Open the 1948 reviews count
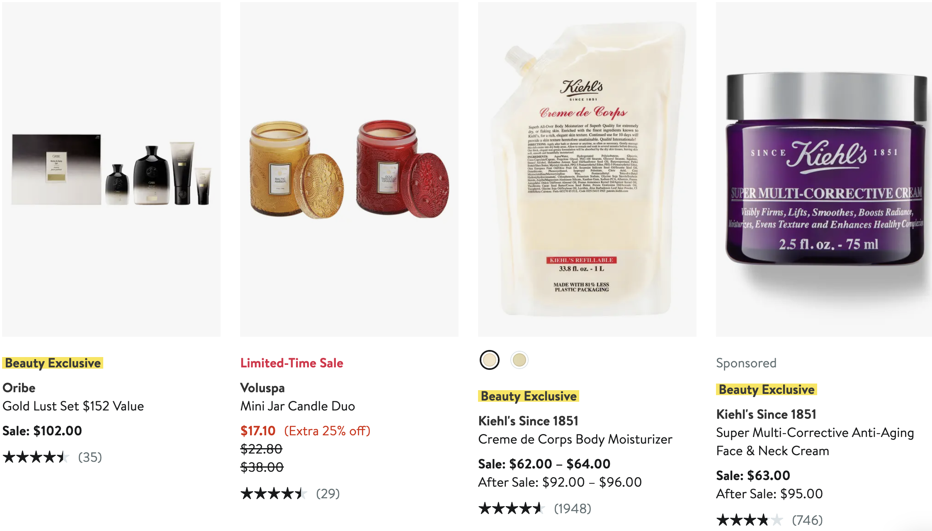 (x=573, y=509)
